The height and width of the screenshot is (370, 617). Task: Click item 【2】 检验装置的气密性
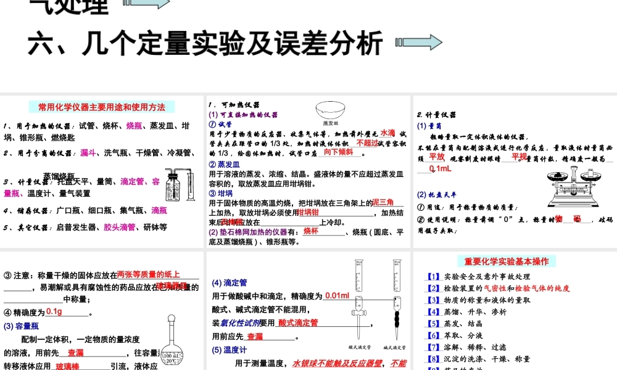coord(498,288)
